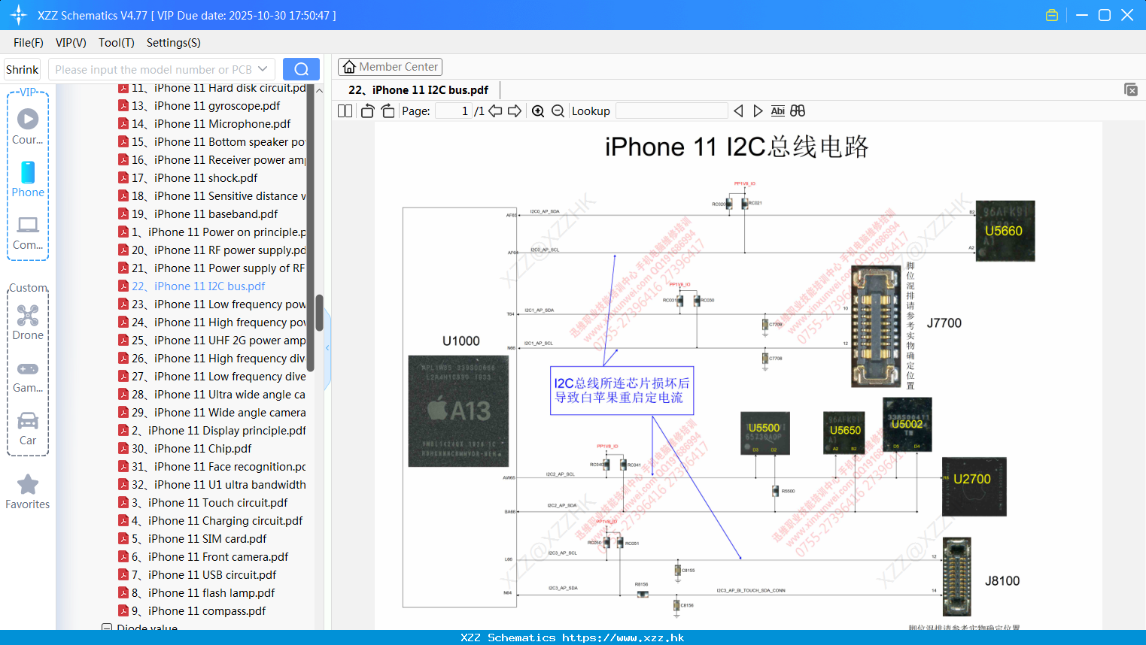Click the file list vertical scrollbar thumb
This screenshot has width=1146, height=645.
pos(319,313)
